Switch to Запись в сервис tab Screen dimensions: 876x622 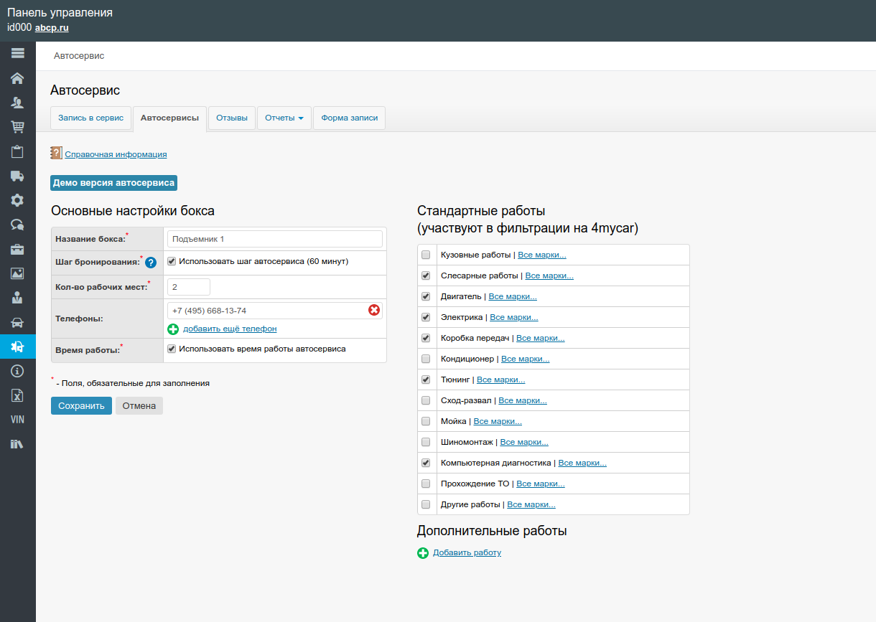pos(90,118)
